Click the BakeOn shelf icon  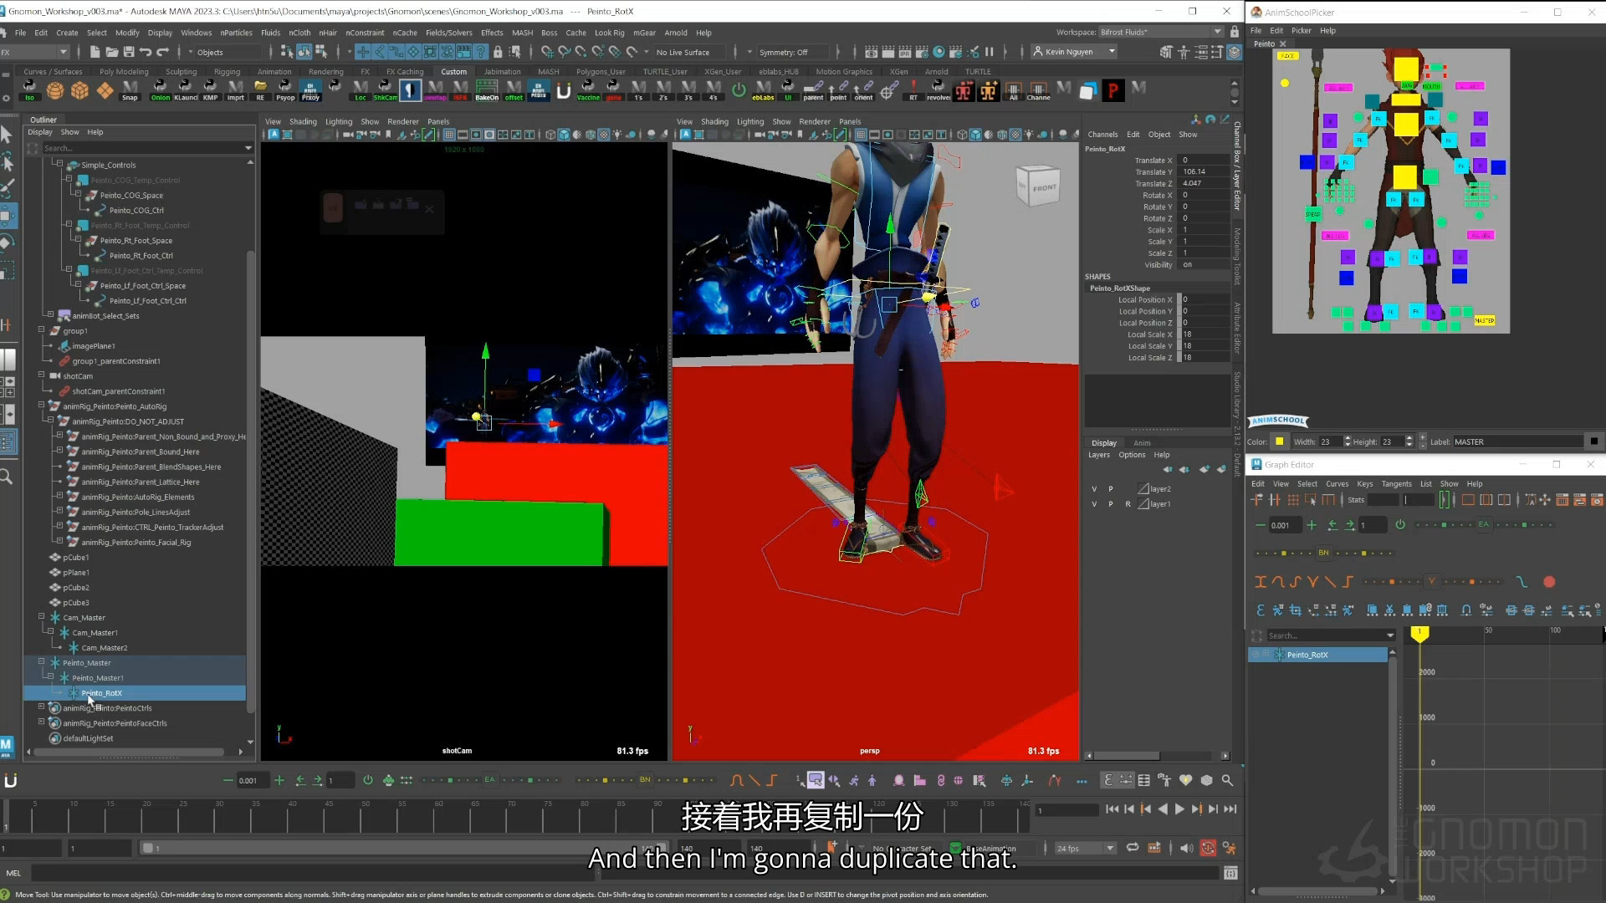click(487, 89)
